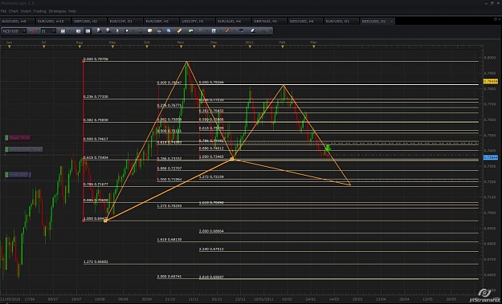The height and width of the screenshot is (304, 502).
Task: Open the Trading menu
Action: click(x=39, y=11)
